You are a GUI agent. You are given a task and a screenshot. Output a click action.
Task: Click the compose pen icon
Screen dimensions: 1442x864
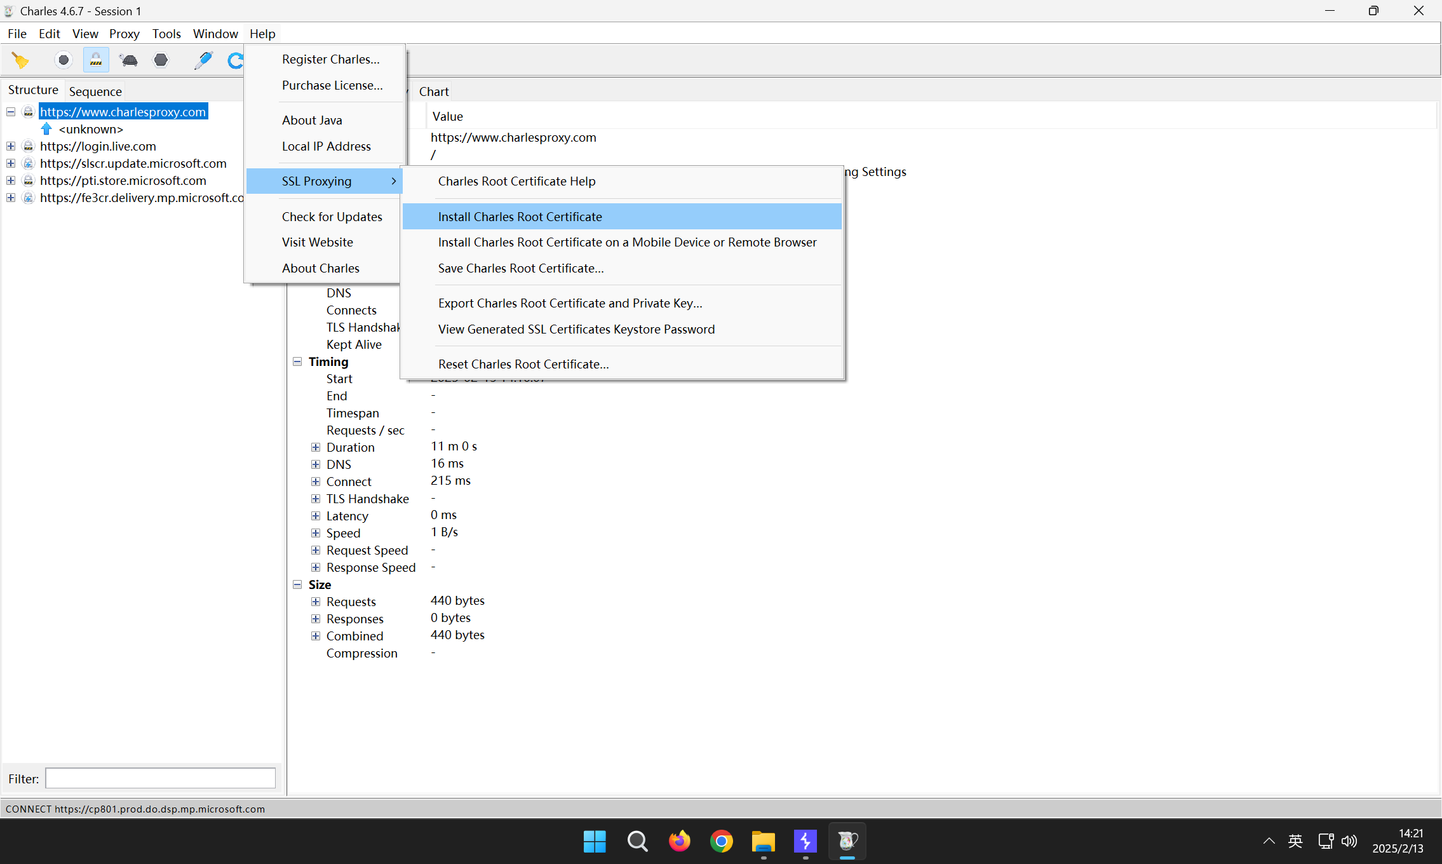[203, 60]
